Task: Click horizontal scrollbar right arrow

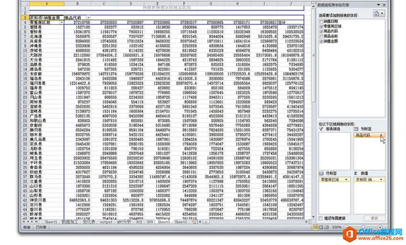Action: pos(306,222)
